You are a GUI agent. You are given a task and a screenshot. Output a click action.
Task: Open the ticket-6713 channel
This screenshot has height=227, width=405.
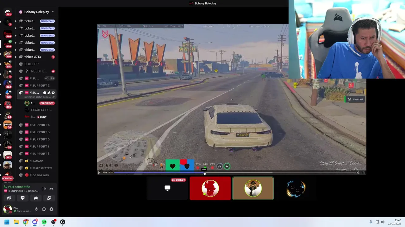37,57
